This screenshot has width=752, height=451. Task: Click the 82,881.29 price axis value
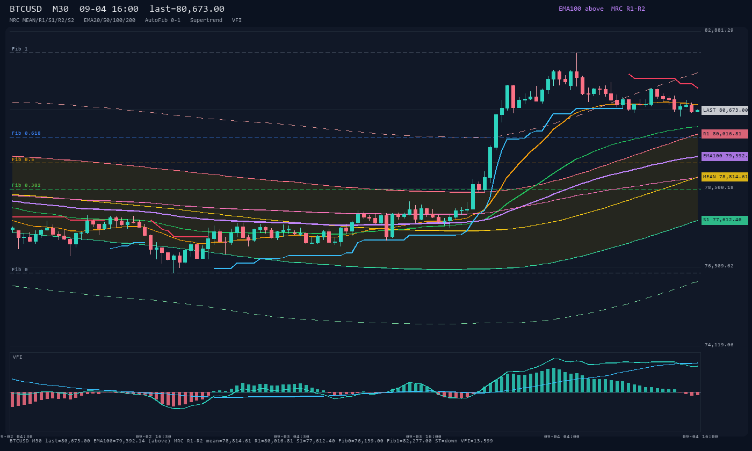719,30
